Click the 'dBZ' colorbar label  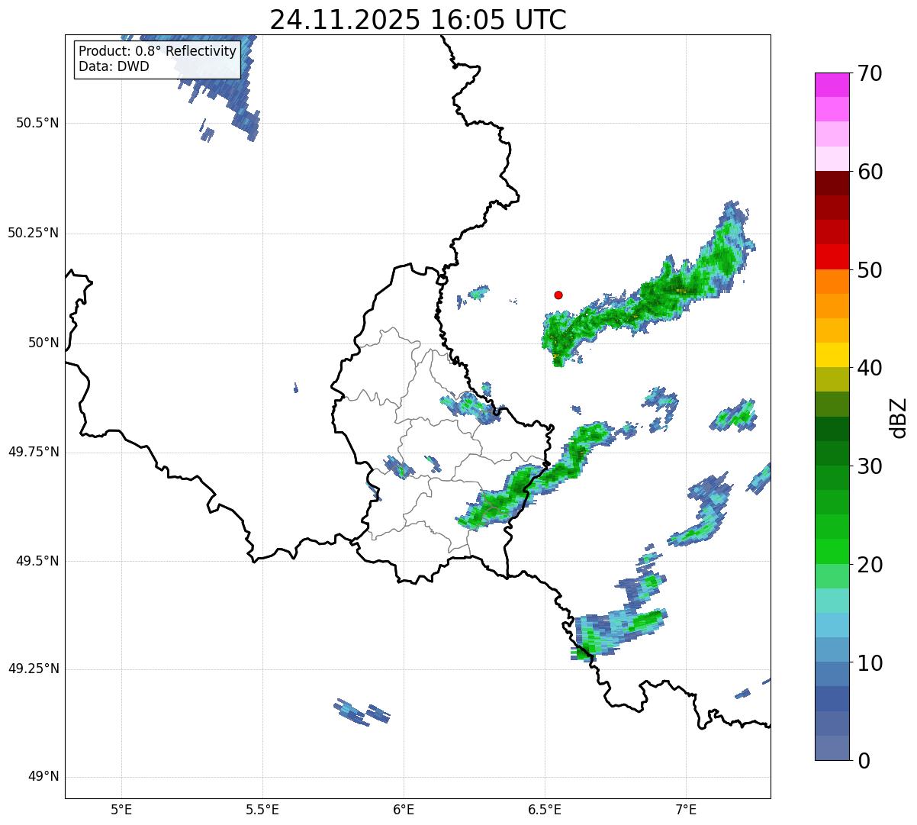click(x=899, y=417)
